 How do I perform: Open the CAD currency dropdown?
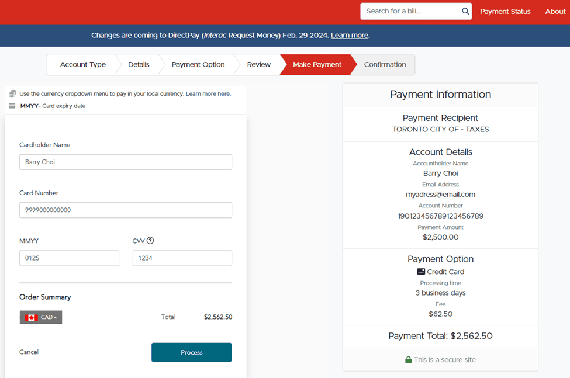[x=41, y=317]
